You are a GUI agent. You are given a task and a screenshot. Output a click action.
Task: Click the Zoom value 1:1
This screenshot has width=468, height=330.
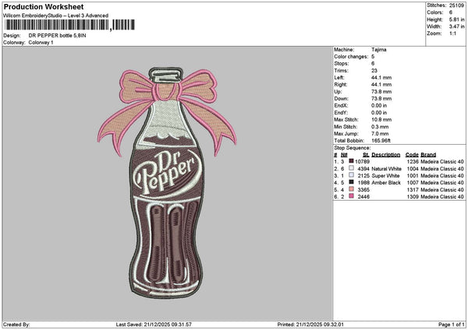pyautogui.click(x=452, y=33)
